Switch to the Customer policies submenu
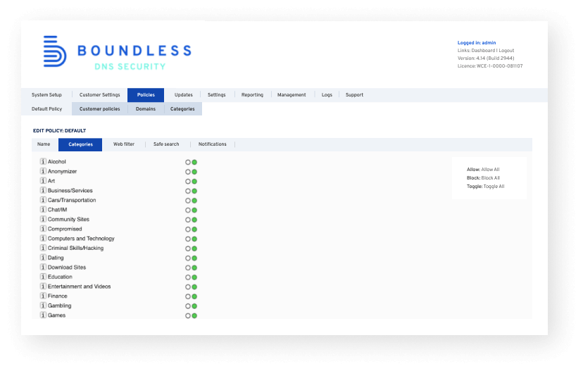Image resolution: width=583 pixels, height=371 pixels. pyautogui.click(x=100, y=109)
